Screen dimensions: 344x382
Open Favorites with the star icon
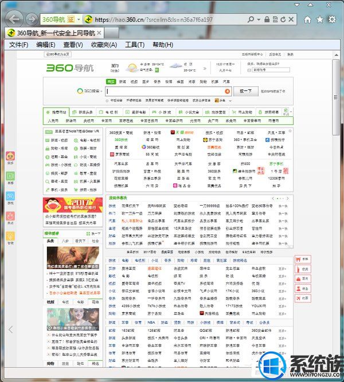tap(320, 19)
